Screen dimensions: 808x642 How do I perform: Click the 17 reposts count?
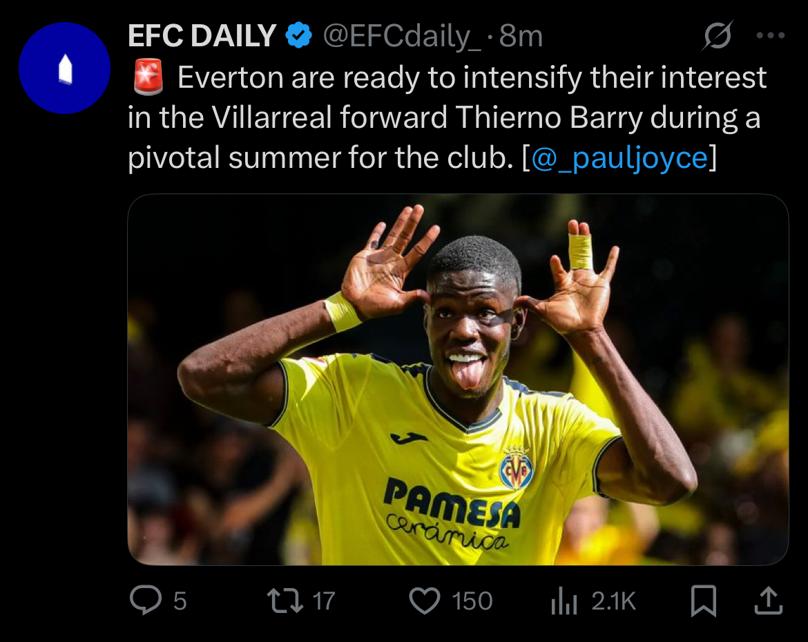[323, 601]
